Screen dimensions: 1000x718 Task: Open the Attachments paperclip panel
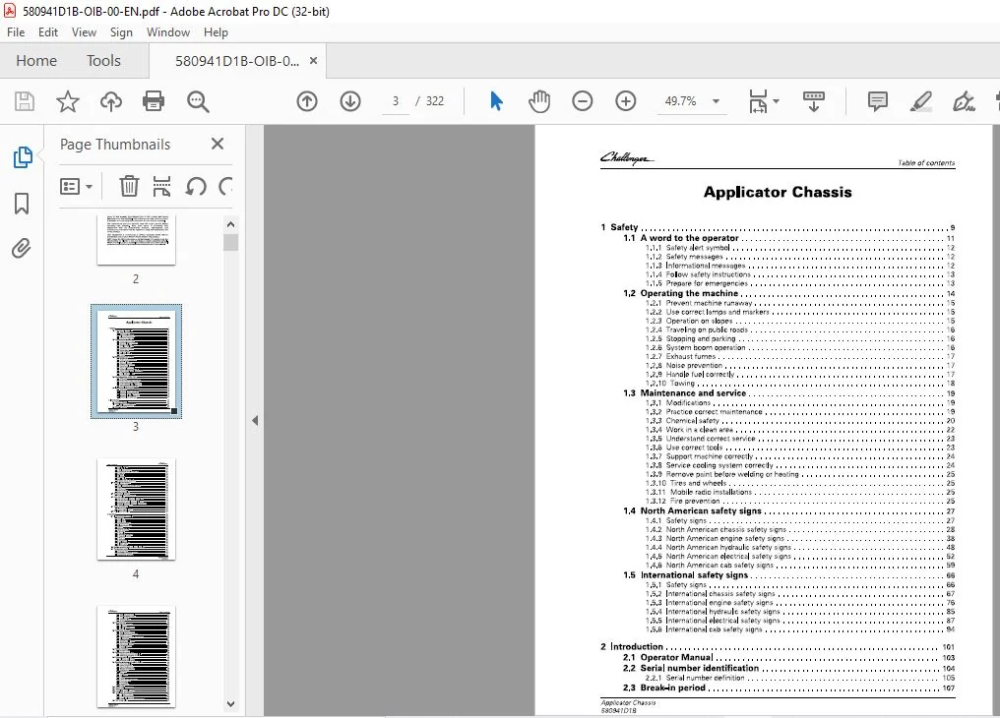21,249
